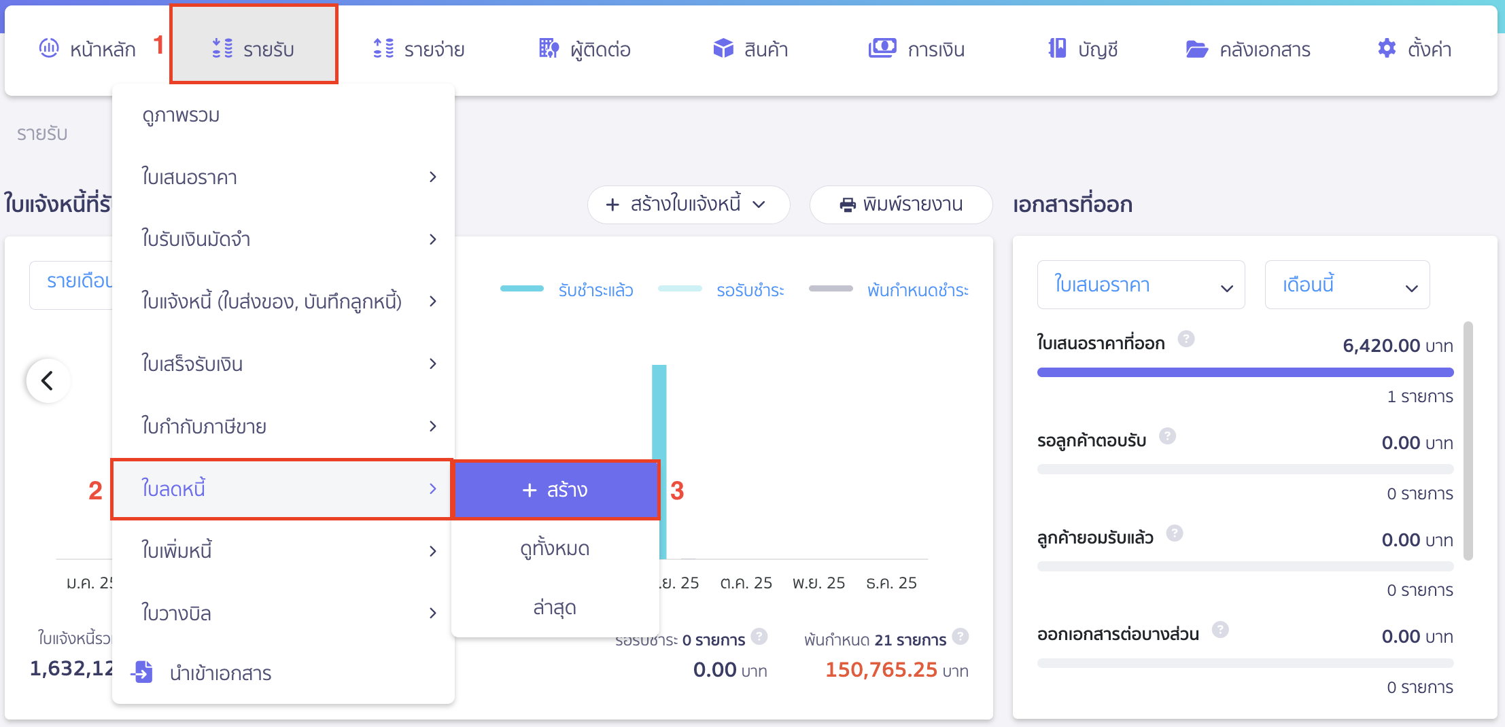Click รอลูกค้าตอบรับ empty progress bar
The image size is (1505, 727).
pos(1245,469)
